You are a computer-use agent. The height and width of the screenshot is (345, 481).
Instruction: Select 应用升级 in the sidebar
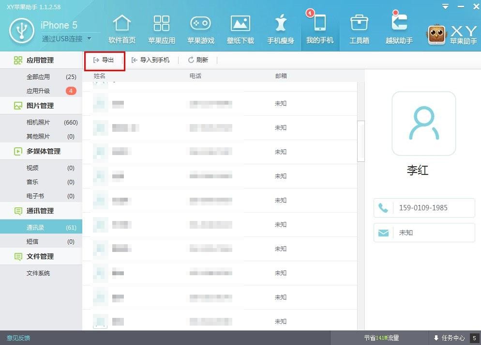tap(41, 91)
